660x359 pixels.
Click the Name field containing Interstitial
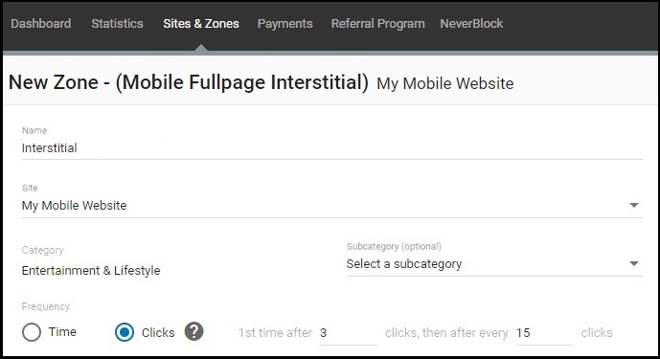pos(331,148)
